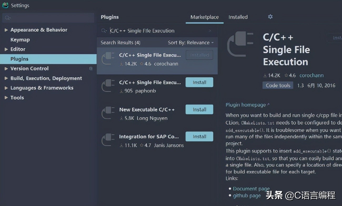
Task: Open the plugins gear settings icon
Action: [270, 17]
